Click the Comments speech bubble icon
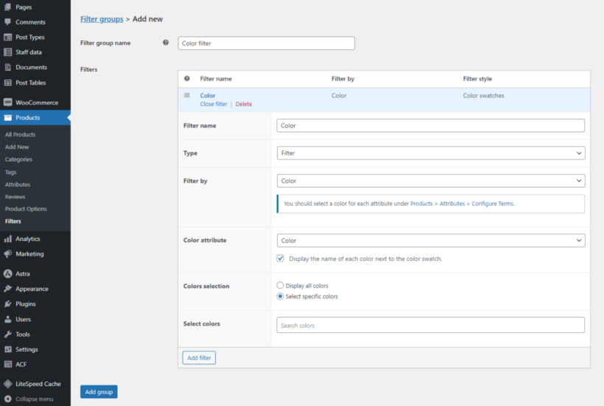This screenshot has width=604, height=406. coord(7,22)
